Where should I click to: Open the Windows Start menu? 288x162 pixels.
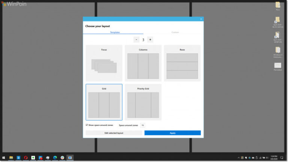point(3,158)
